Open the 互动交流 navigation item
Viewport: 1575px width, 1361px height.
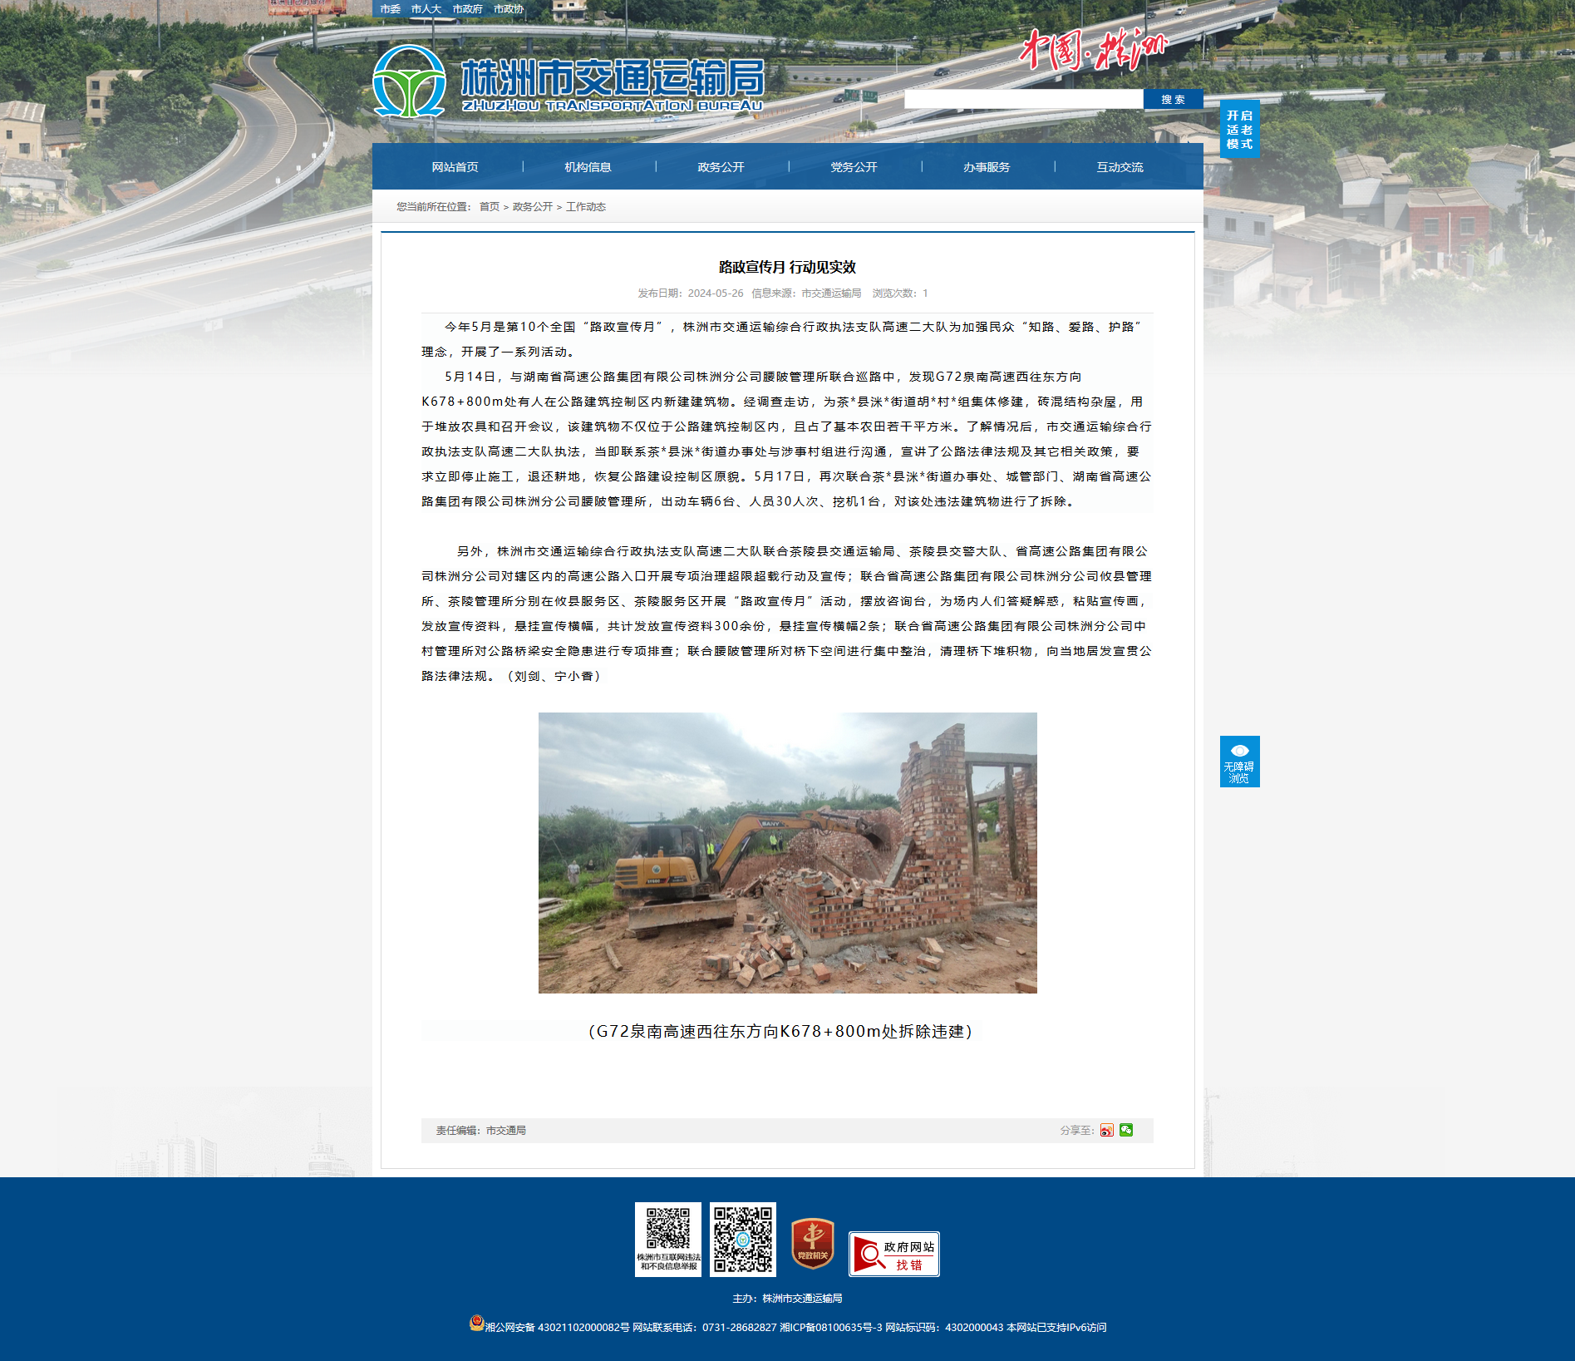(x=1120, y=167)
